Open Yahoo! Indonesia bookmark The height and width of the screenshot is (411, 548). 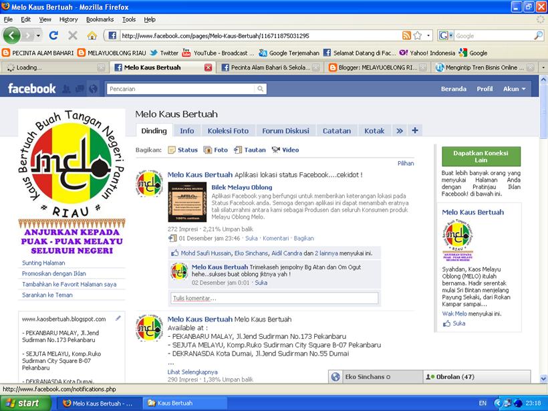click(x=427, y=53)
